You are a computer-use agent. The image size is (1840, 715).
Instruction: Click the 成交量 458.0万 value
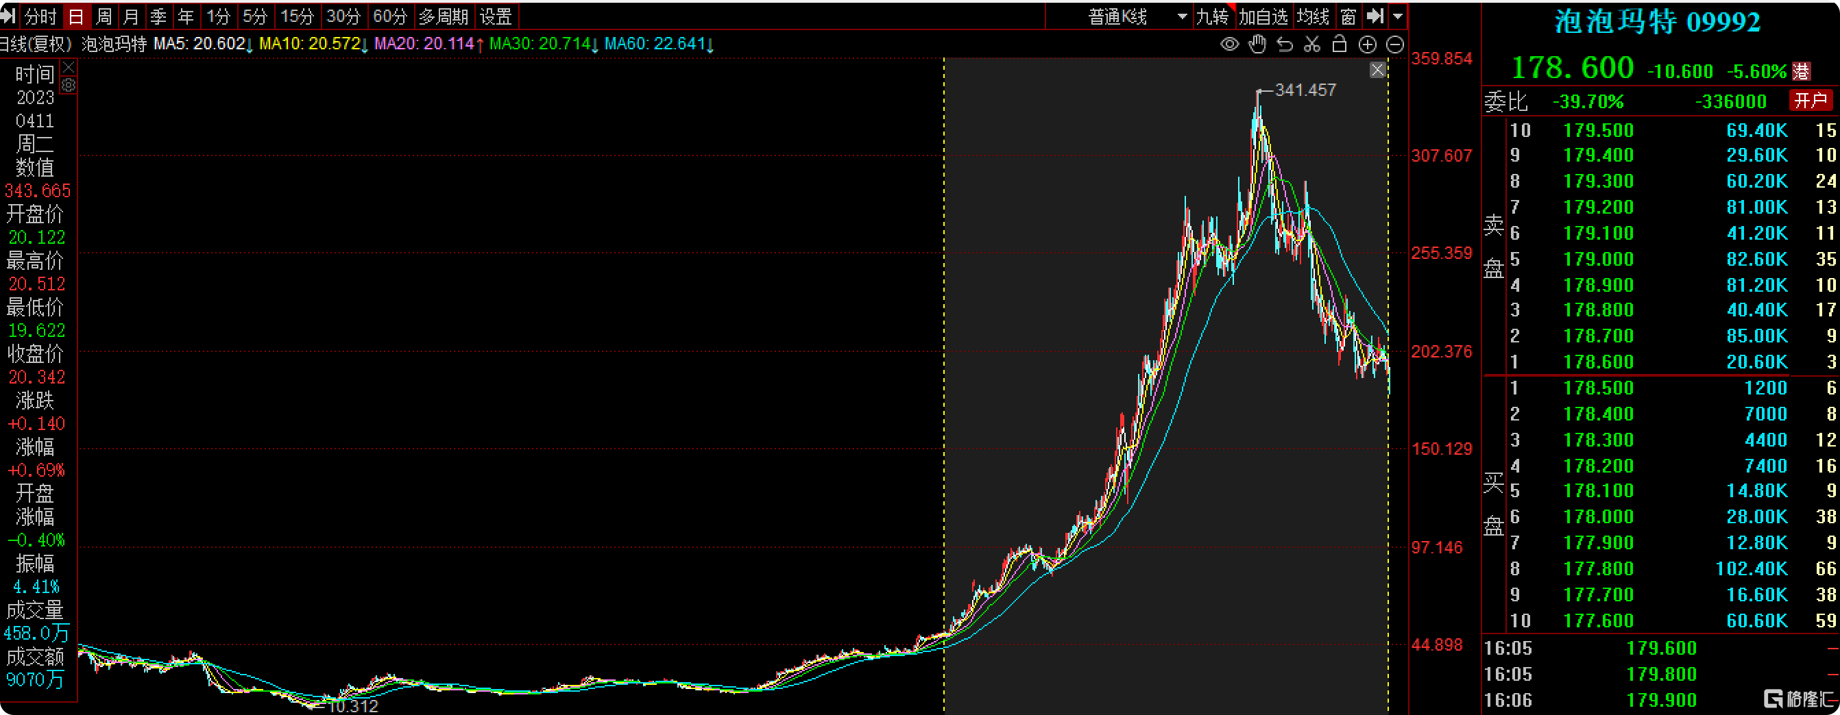pyautogui.click(x=36, y=633)
